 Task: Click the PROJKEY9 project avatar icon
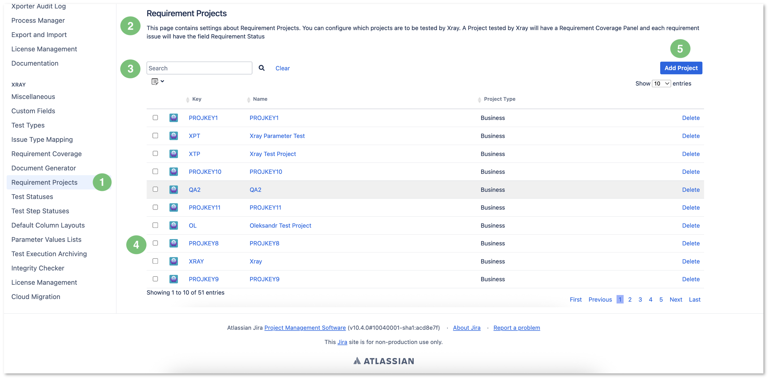(174, 279)
